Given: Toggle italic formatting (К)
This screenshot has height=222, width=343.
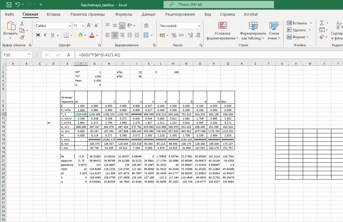Looking at the screenshot, I should [45, 35].
